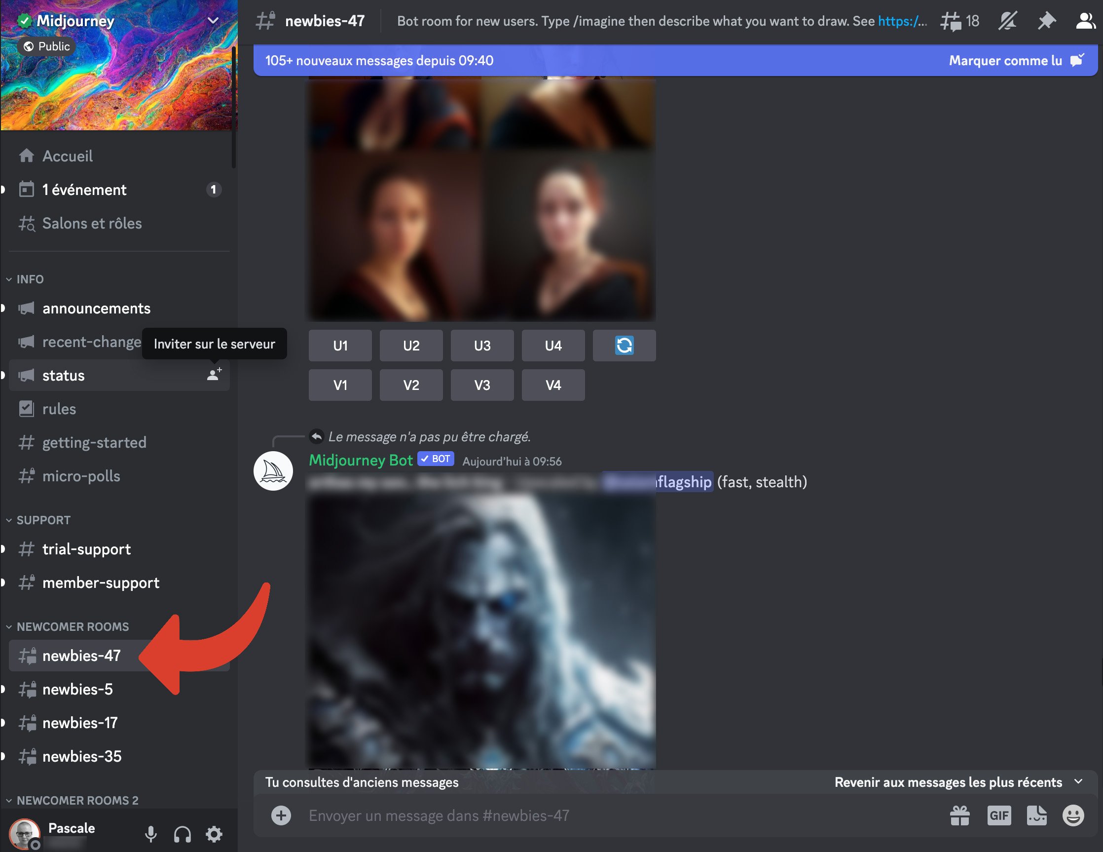Click the blue re-roll refresh button
This screenshot has height=852, width=1103.
coord(624,346)
